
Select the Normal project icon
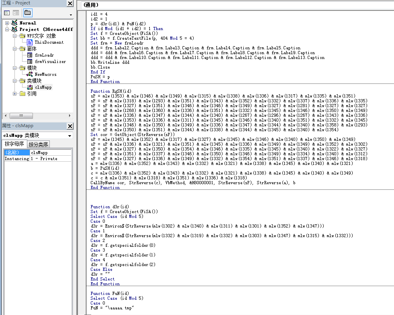[x=14, y=23]
